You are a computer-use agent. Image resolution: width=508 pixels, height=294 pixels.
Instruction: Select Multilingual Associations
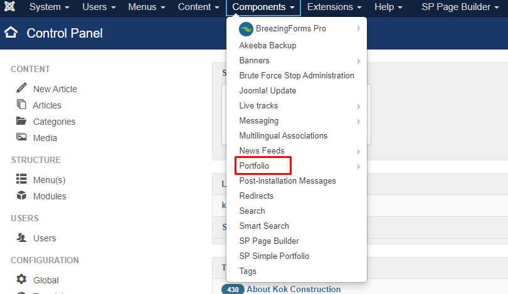coord(283,135)
